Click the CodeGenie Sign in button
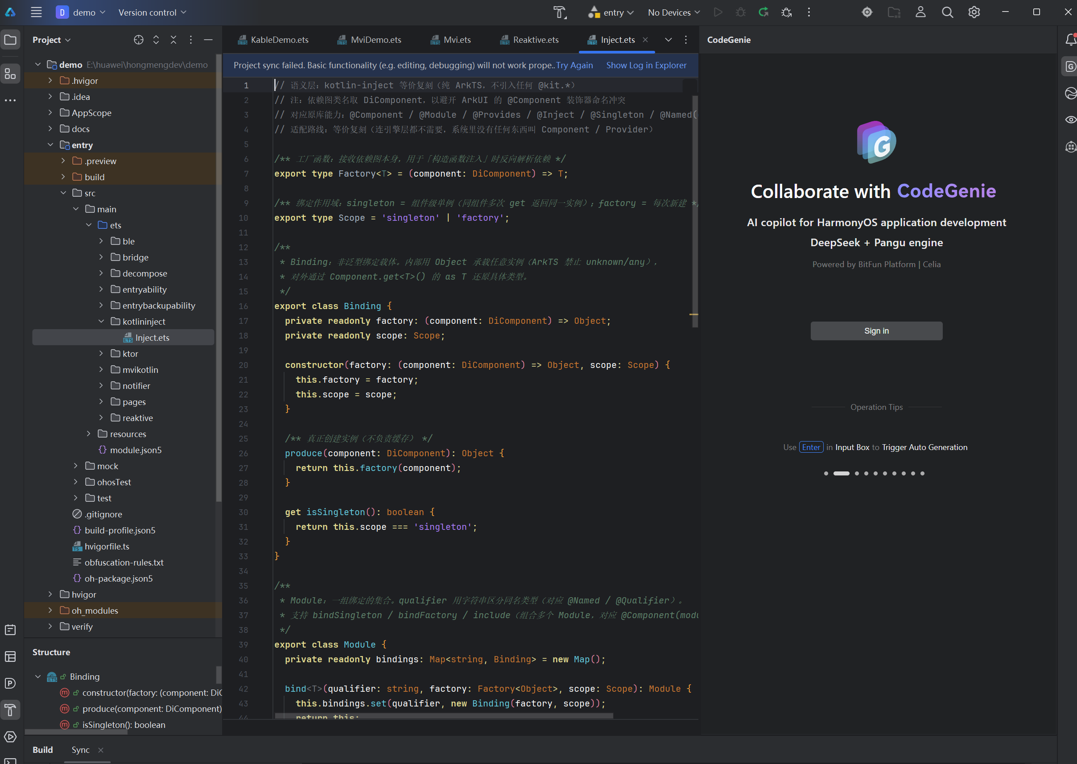This screenshot has height=764, width=1077. pyautogui.click(x=876, y=331)
